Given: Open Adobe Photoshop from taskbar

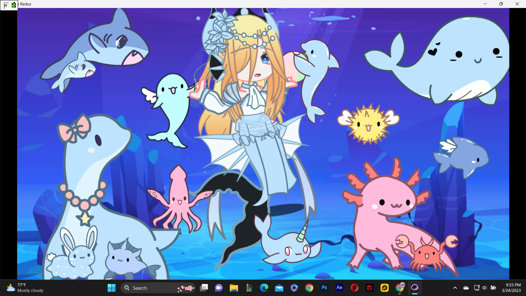Looking at the screenshot, I should [x=324, y=288].
